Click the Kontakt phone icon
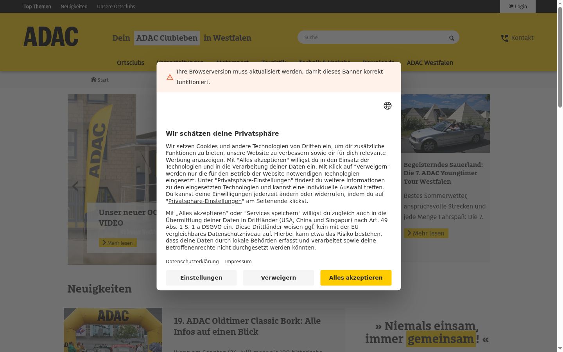This screenshot has width=563, height=352. click(x=505, y=38)
